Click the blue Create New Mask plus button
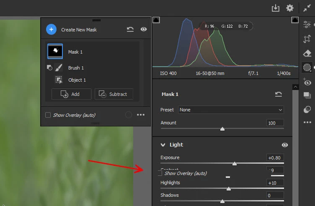The width and height of the screenshot is (315, 206). pyautogui.click(x=51, y=29)
